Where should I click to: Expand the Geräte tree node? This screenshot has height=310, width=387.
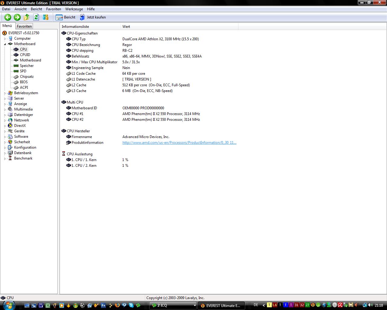(x=5, y=131)
